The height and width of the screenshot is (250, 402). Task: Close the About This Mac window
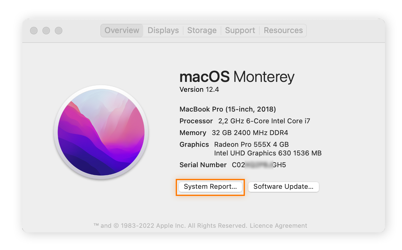(34, 31)
